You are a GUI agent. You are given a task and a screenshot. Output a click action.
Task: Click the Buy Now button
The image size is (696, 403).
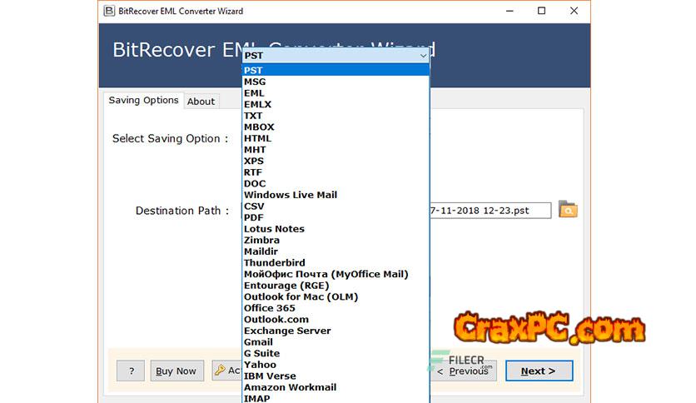click(176, 371)
